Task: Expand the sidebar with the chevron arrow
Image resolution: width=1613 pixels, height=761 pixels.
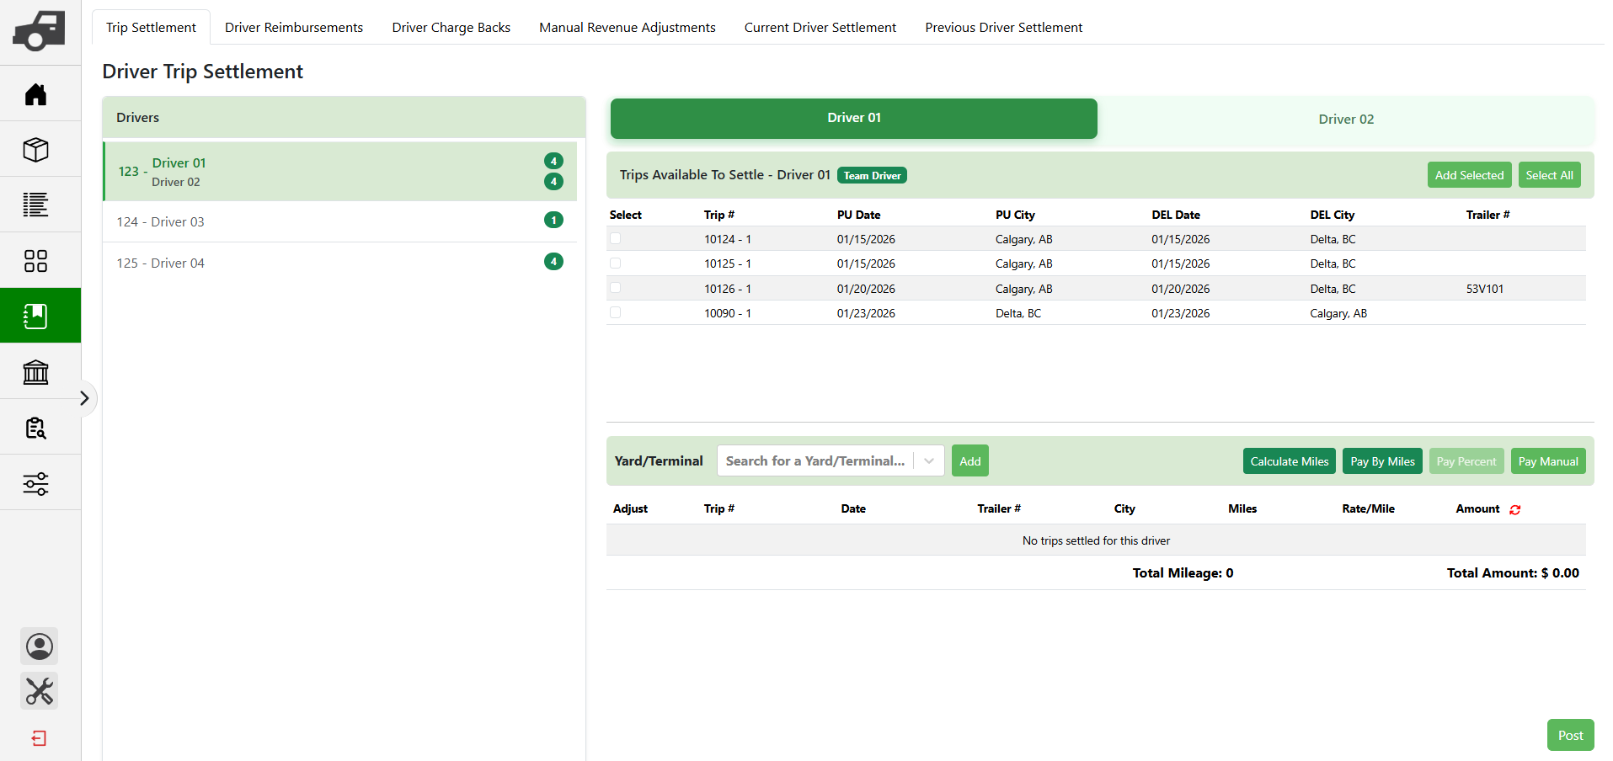Action: pos(84,398)
